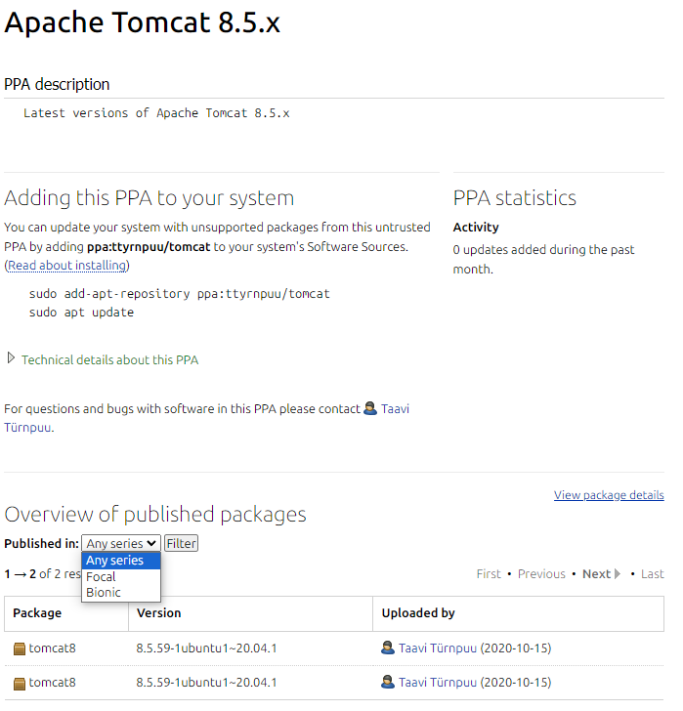The width and height of the screenshot is (683, 711).
Task: Open the Read about installing link
Action: pos(67,266)
